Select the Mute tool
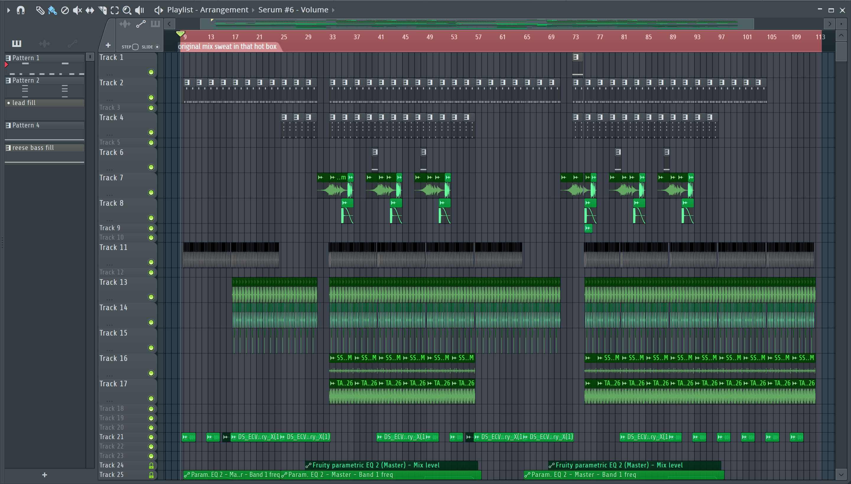This screenshot has width=851, height=484. pyautogui.click(x=77, y=10)
